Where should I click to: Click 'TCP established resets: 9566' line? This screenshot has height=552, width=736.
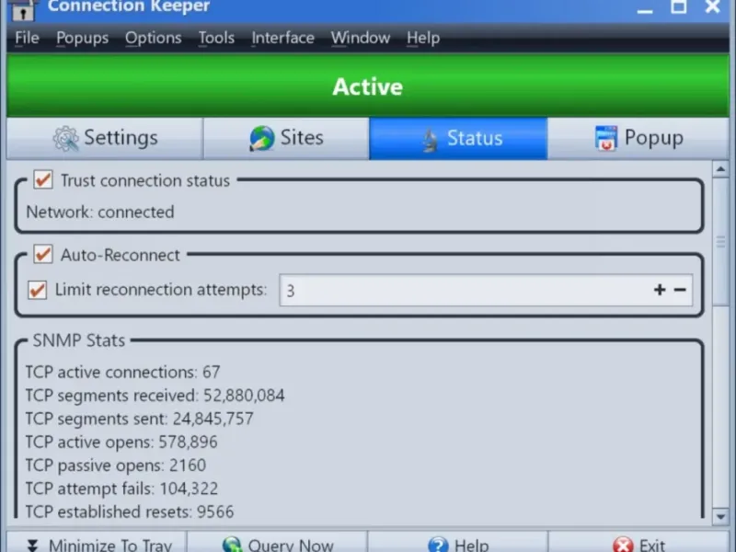tap(129, 512)
